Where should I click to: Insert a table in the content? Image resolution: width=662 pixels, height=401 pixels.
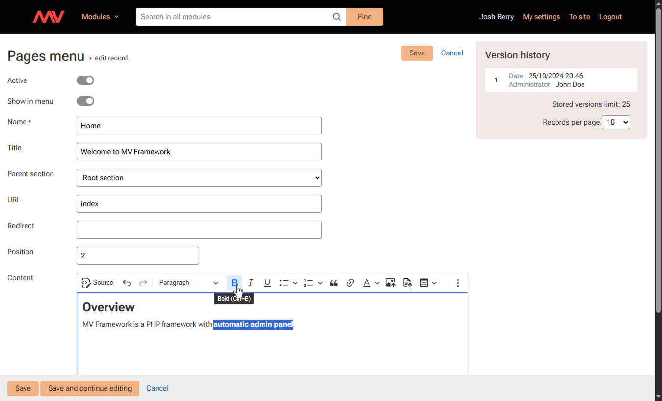(x=424, y=283)
